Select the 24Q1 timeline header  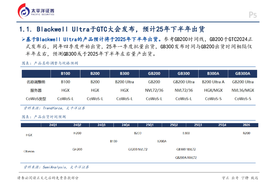(53, 125)
